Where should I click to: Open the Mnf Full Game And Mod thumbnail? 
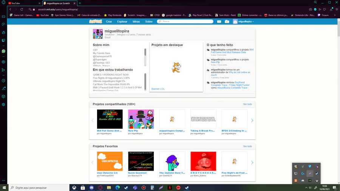pos(110,119)
